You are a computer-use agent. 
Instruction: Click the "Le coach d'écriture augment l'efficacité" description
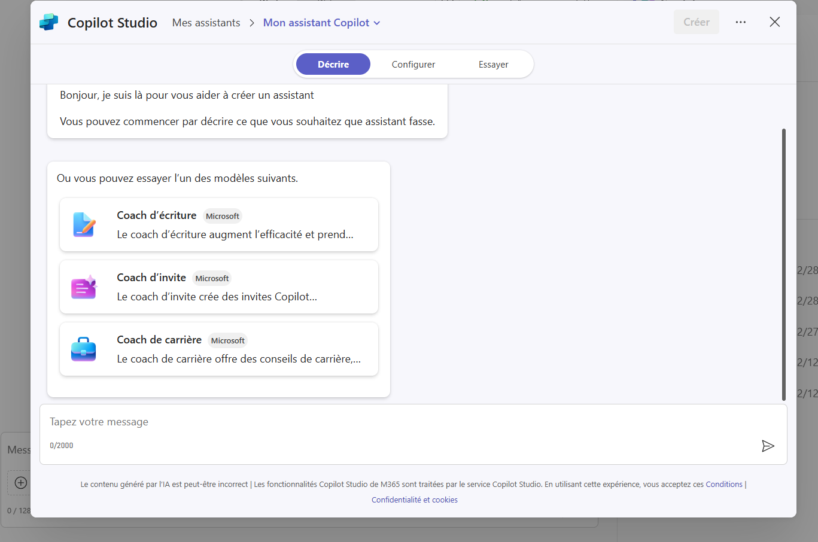click(235, 235)
